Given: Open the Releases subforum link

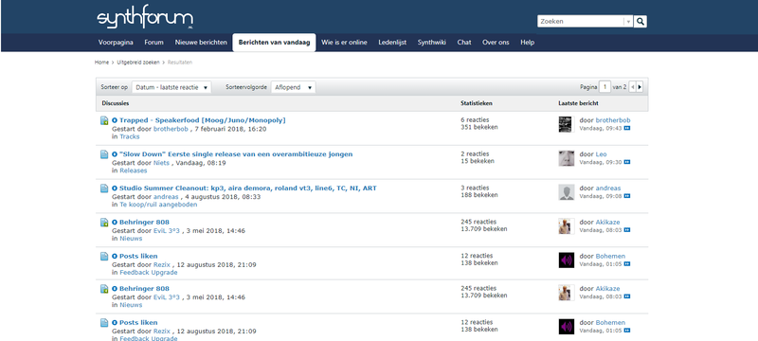Looking at the screenshot, I should click(134, 170).
